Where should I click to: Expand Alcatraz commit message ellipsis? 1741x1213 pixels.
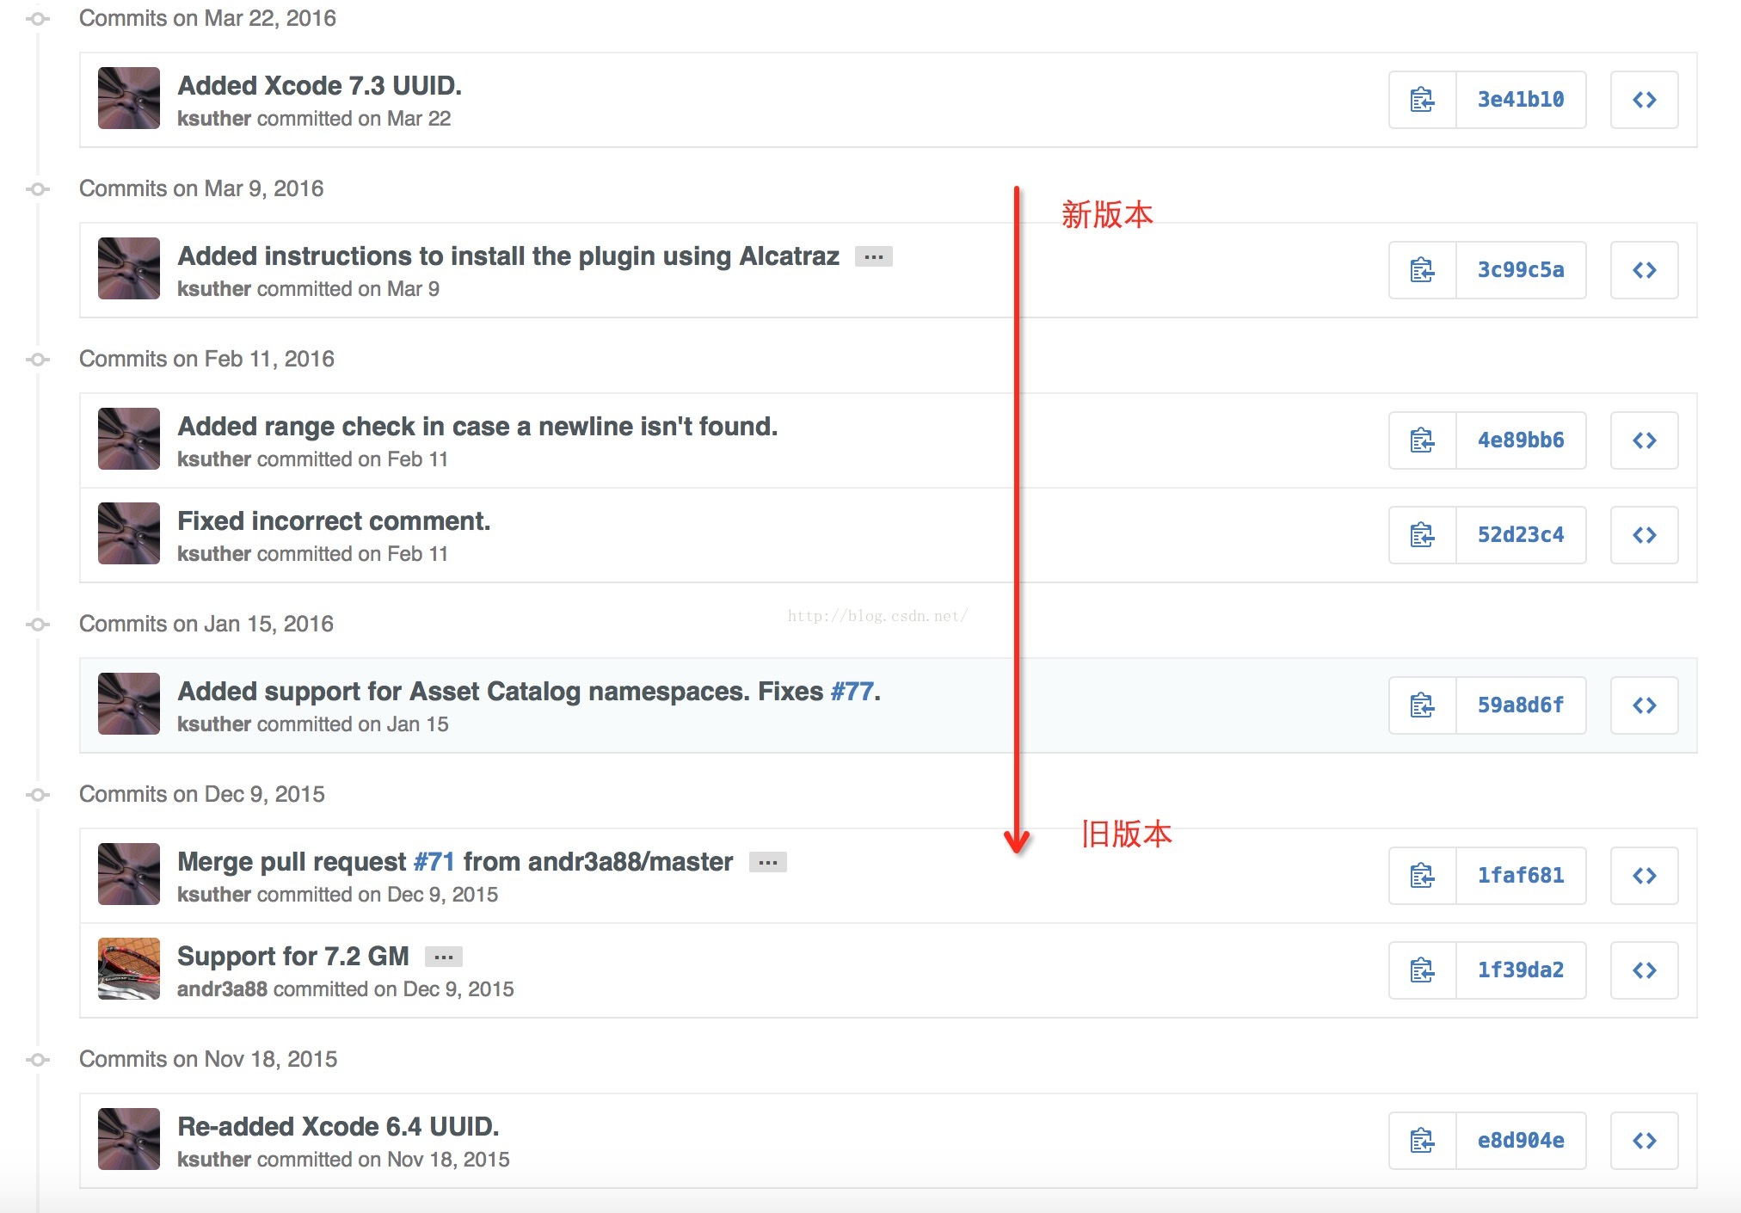pyautogui.click(x=873, y=256)
